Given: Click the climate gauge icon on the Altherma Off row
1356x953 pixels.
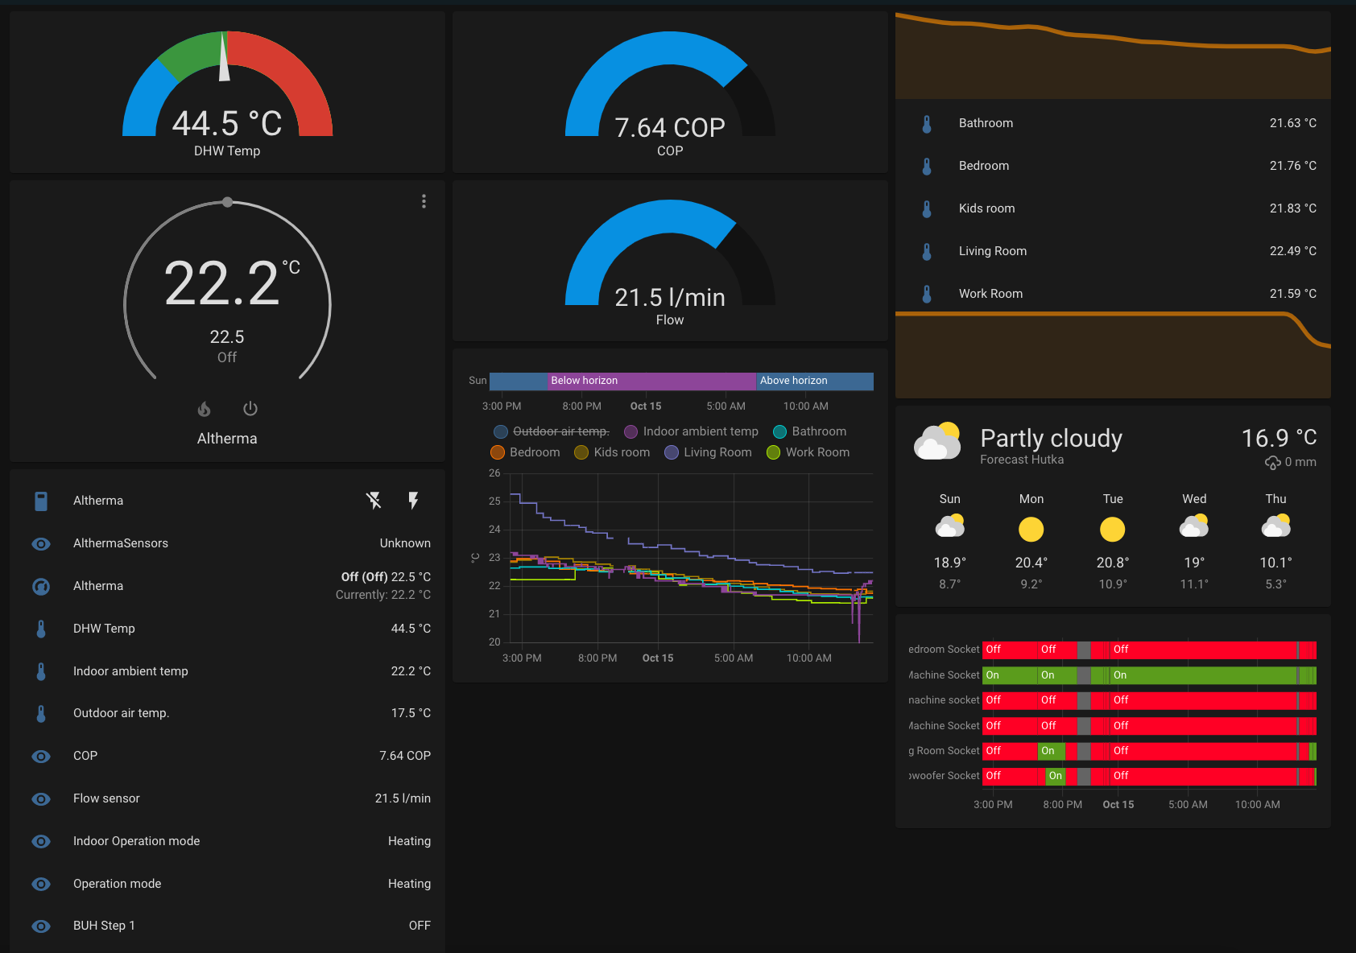Looking at the screenshot, I should (x=40, y=586).
